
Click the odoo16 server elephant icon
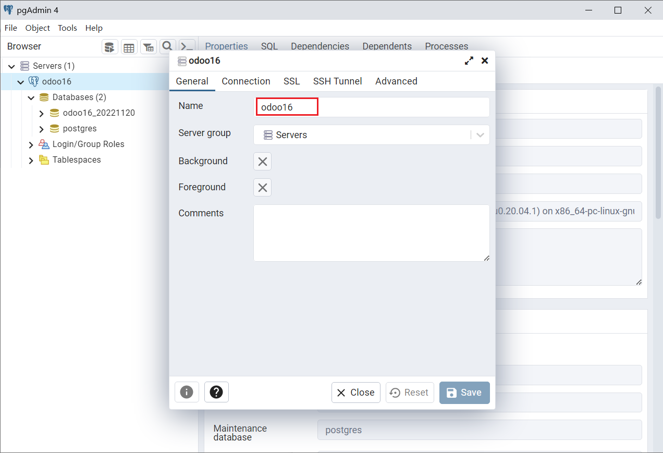click(x=33, y=82)
